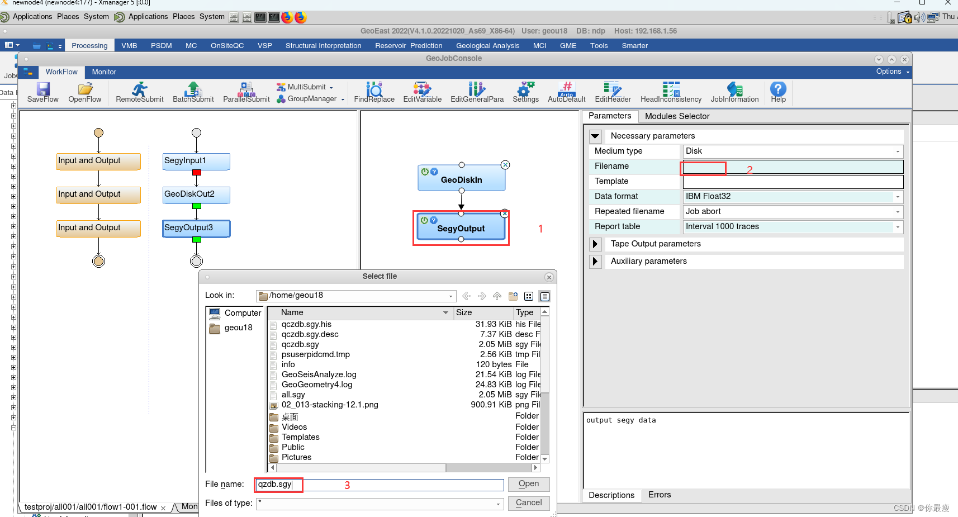The height and width of the screenshot is (517, 958).
Task: Switch file dialog to list view
Action: click(529, 296)
